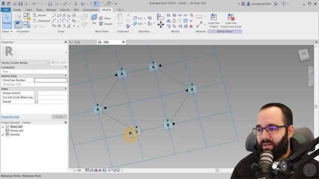The width and height of the screenshot is (319, 179).
Task: Open the Family: Curtain Panels dropdown
Action: pyautogui.click(x=25, y=63)
